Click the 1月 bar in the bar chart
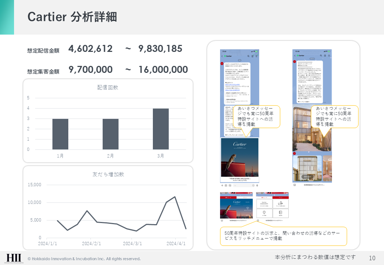The image size is (384, 265). [60, 134]
